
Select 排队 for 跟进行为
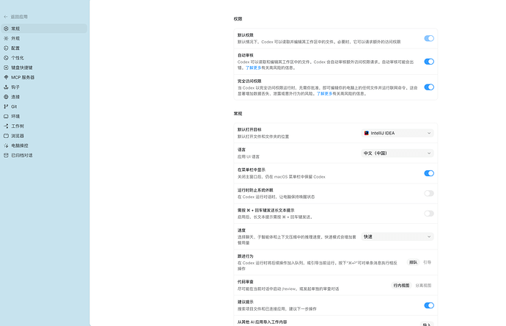click(413, 263)
